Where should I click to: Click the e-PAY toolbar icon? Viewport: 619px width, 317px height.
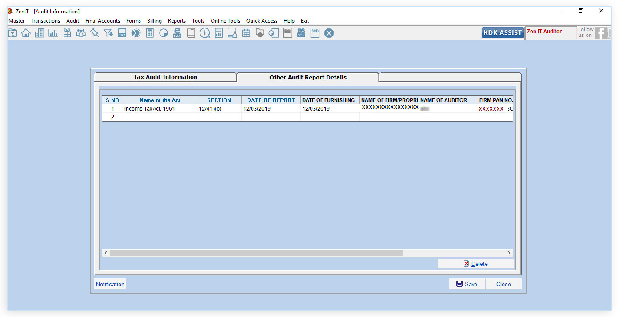tap(177, 33)
